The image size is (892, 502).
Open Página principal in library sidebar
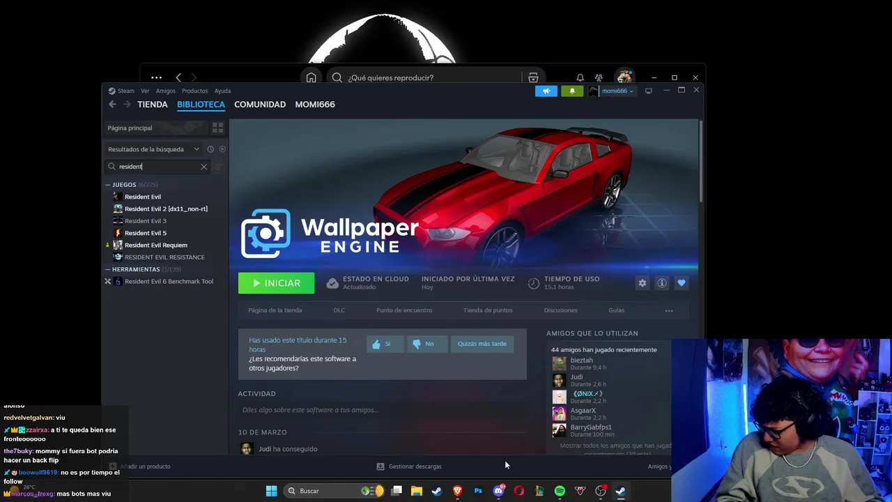click(x=156, y=128)
